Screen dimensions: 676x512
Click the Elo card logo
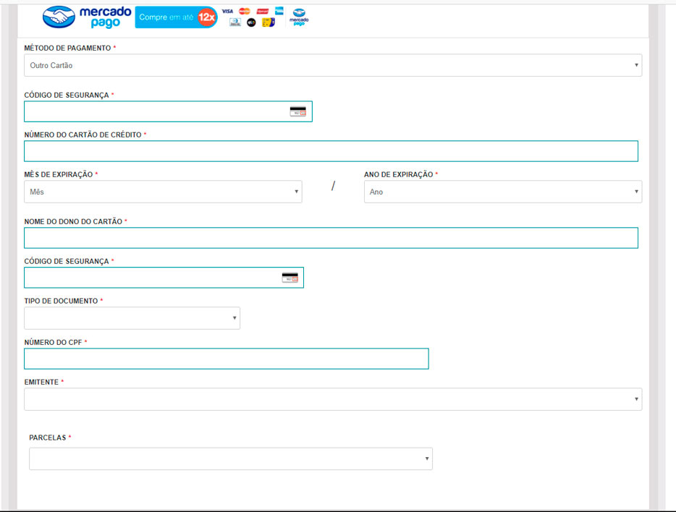(x=251, y=22)
